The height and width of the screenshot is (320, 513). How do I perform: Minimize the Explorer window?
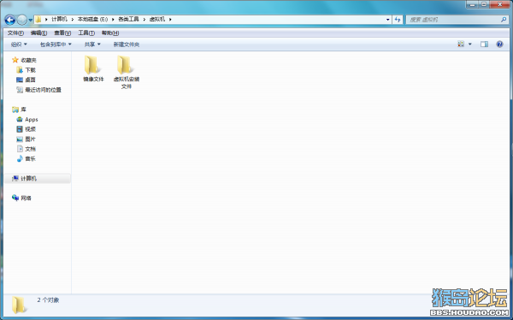click(x=473, y=4)
